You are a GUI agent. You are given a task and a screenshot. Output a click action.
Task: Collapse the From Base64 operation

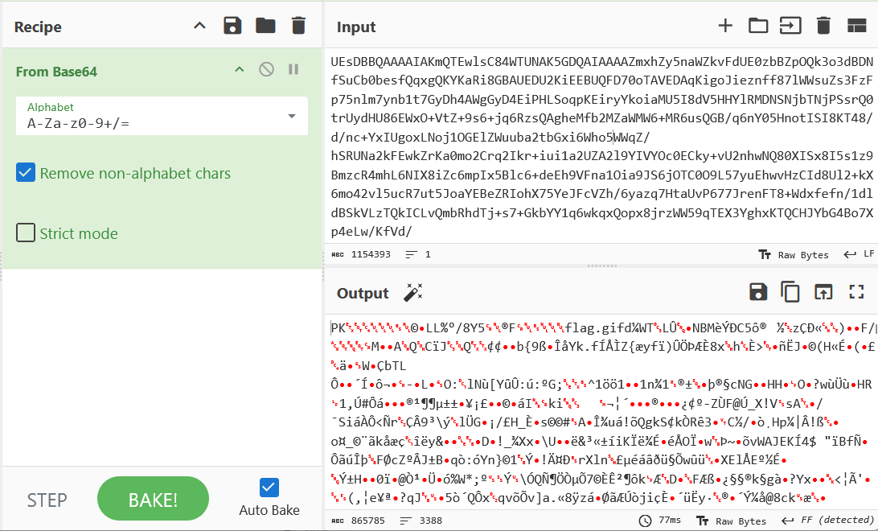(239, 69)
